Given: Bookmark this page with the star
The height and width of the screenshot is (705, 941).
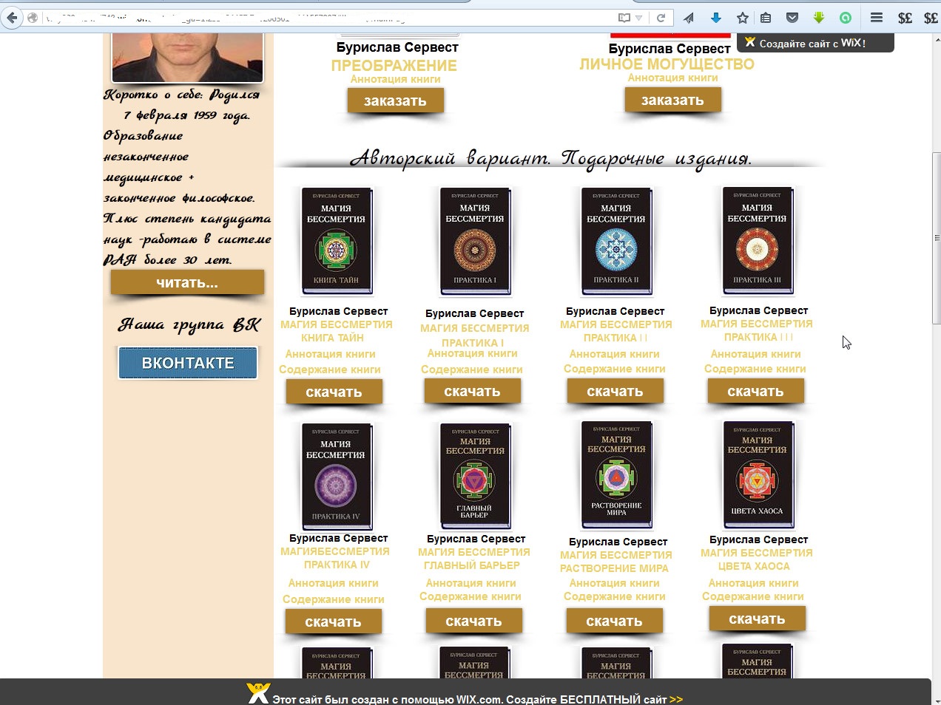Looking at the screenshot, I should click(x=743, y=18).
